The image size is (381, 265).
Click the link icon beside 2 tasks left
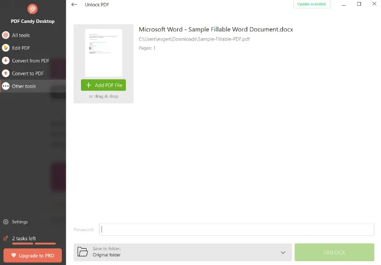tap(6, 238)
